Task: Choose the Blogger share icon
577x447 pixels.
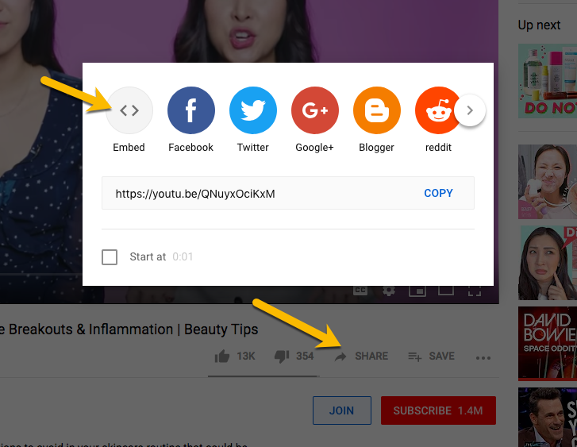Action: click(376, 111)
